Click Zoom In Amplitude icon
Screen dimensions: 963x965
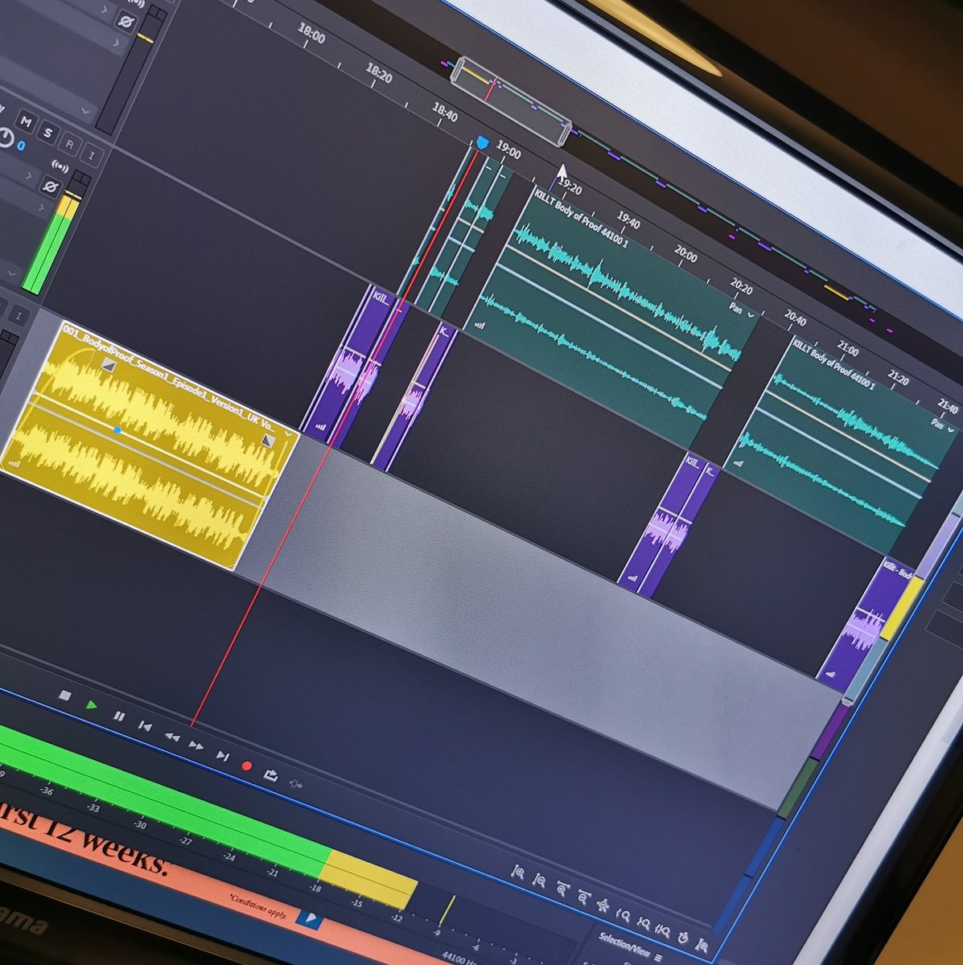coord(519,872)
